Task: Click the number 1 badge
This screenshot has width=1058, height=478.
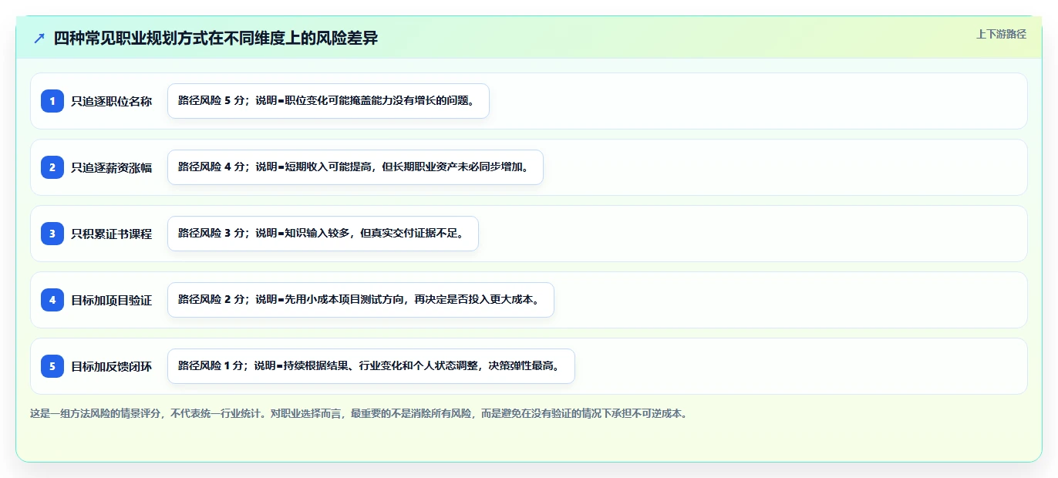Action: (52, 101)
